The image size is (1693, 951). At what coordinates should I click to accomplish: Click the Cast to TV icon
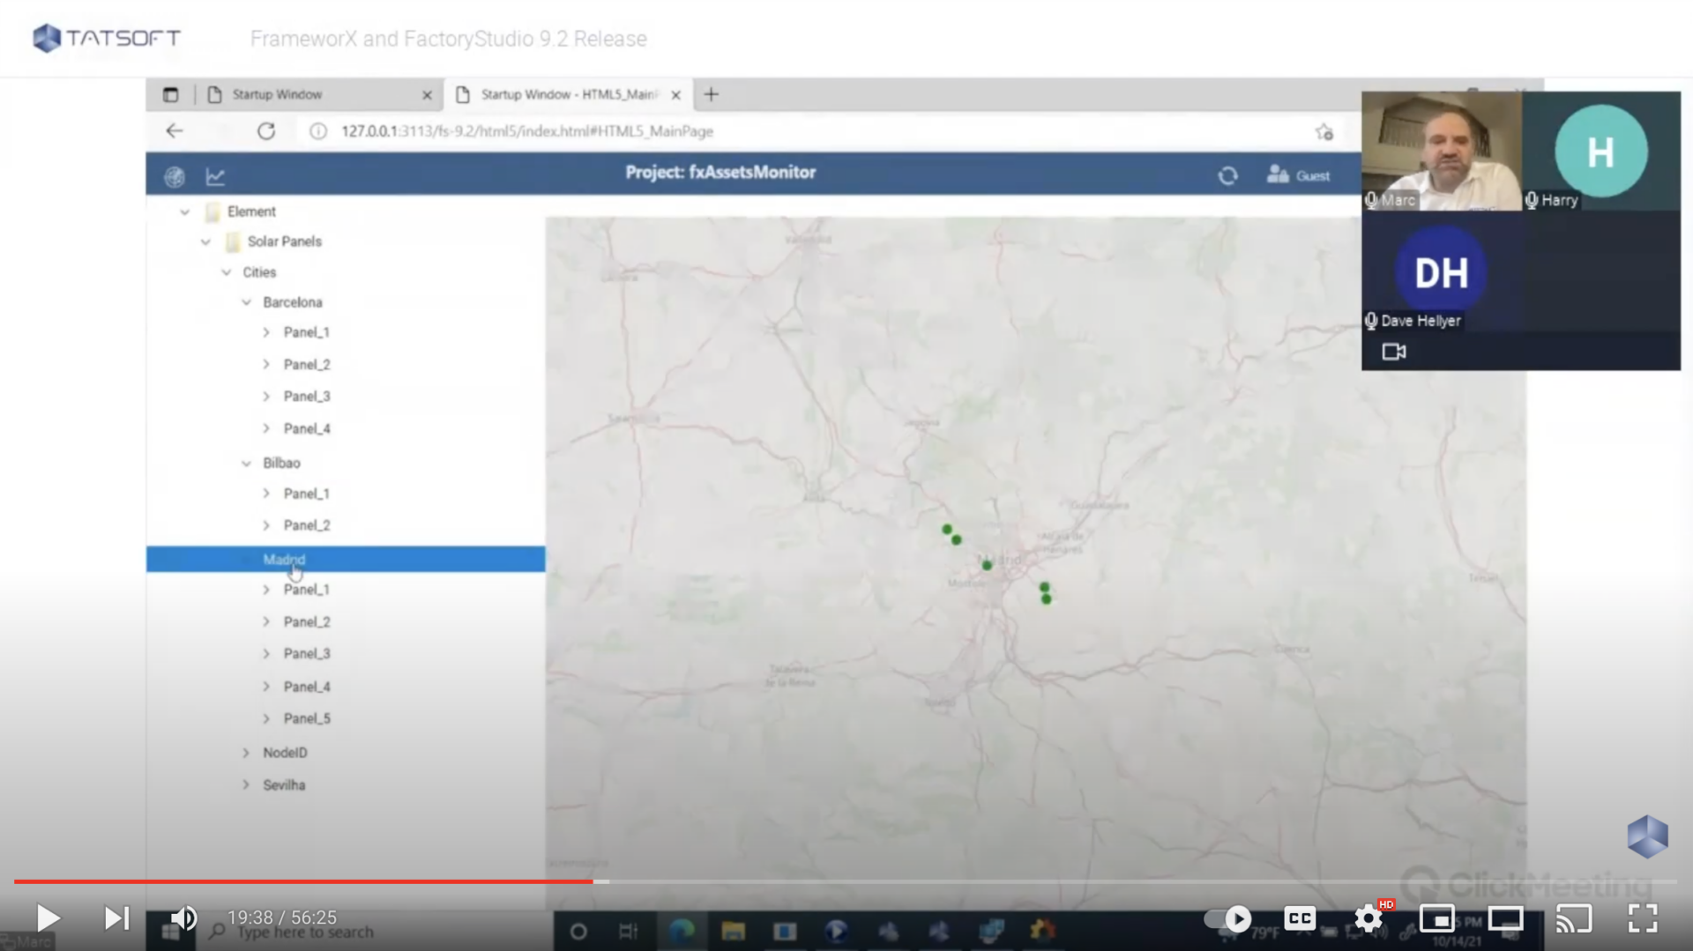(x=1573, y=918)
